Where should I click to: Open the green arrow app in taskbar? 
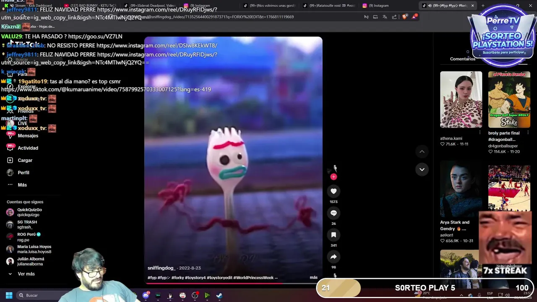click(x=207, y=295)
